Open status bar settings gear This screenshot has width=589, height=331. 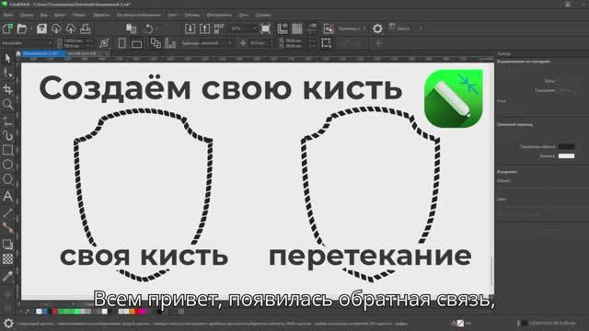click(x=8, y=323)
